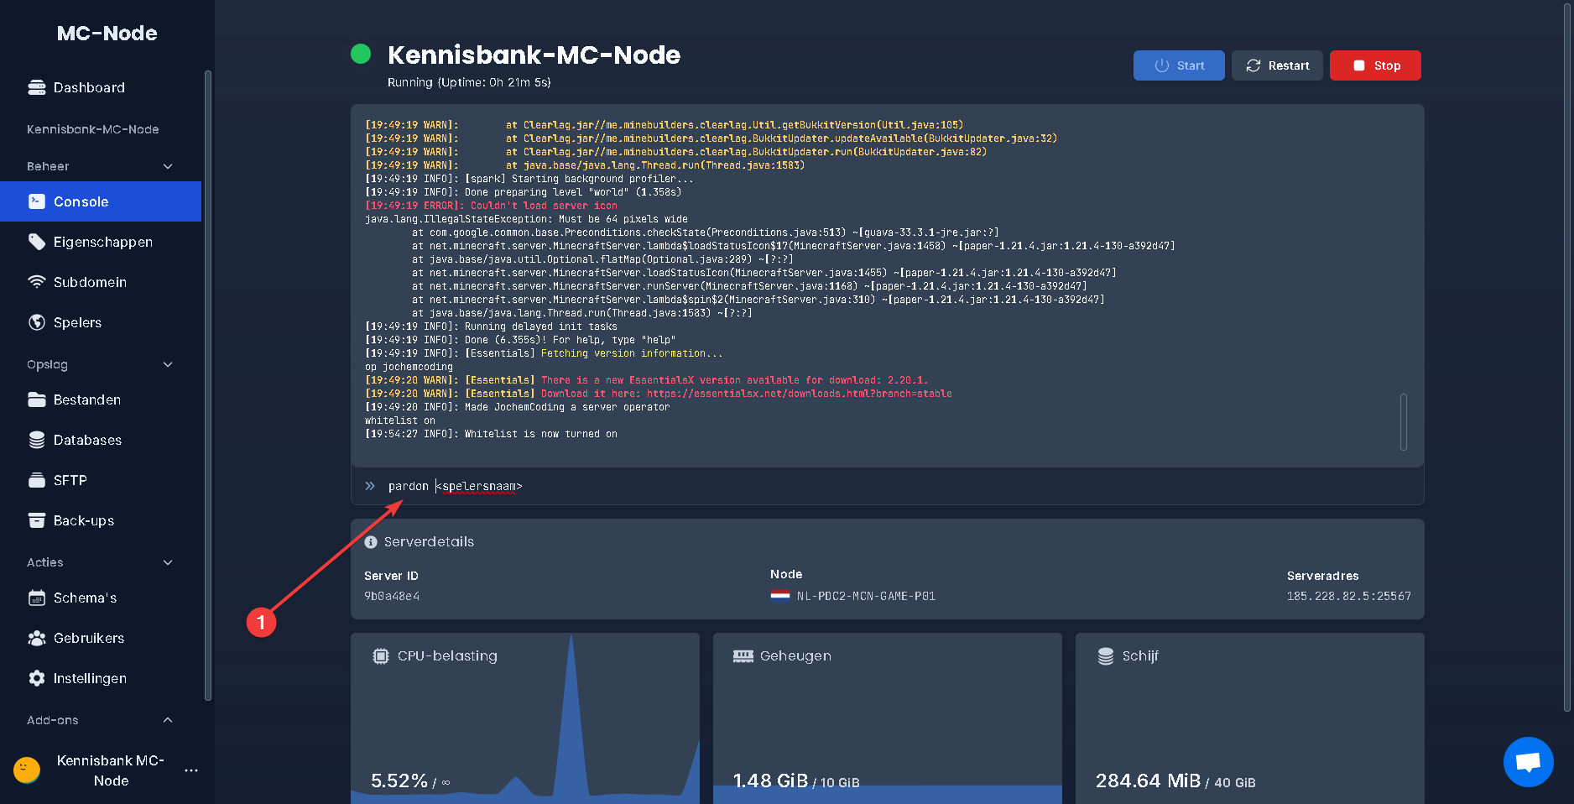The image size is (1574, 804).
Task: Click the memory usage value 1.48 GiB
Action: (770, 781)
